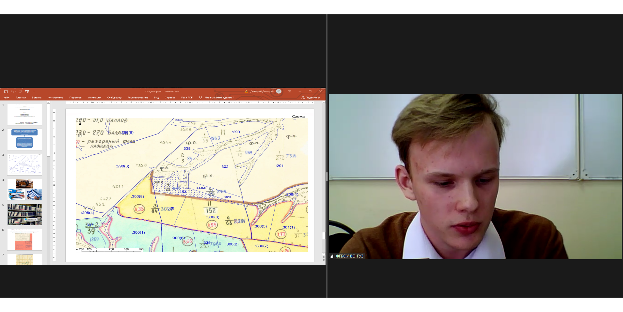Select slide 1 thumbnail
The width and height of the screenshot is (623, 312).
click(24, 115)
